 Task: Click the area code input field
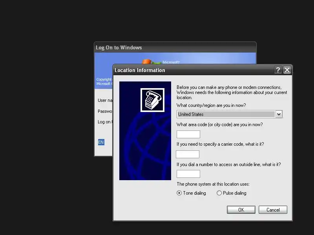pyautogui.click(x=188, y=134)
